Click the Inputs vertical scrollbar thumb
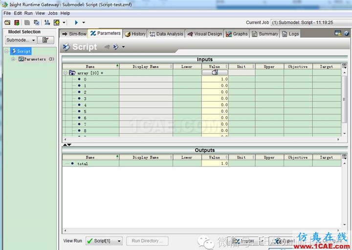352x250 pixels. 344,99
